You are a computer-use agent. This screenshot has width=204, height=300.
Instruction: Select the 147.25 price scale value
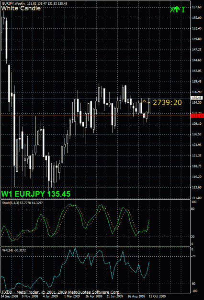click(197, 49)
